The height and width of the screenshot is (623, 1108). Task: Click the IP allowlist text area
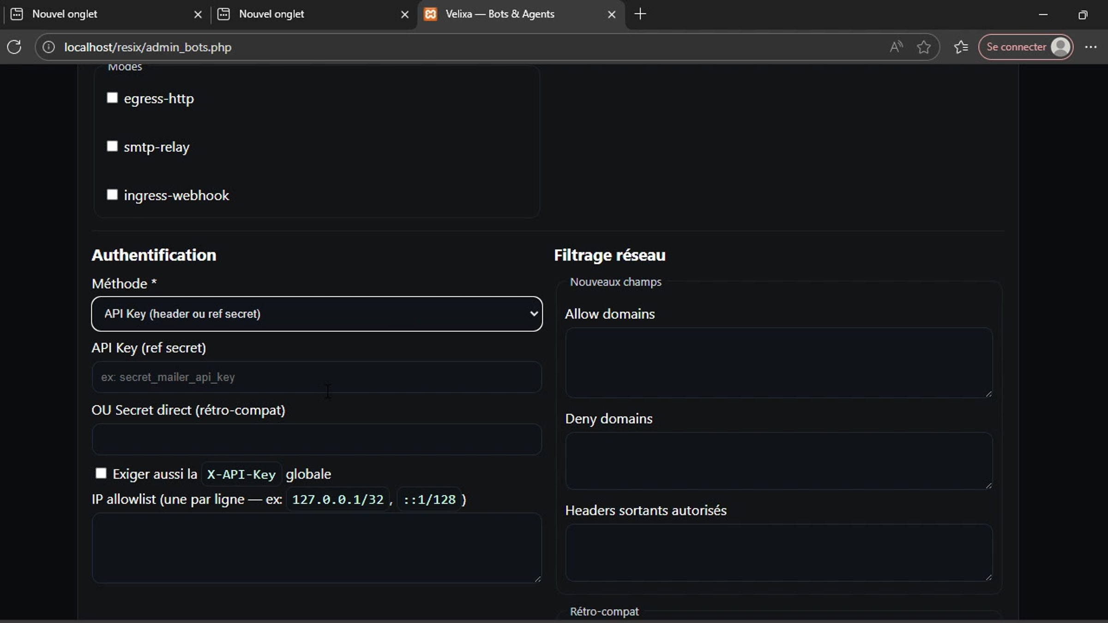(x=317, y=548)
